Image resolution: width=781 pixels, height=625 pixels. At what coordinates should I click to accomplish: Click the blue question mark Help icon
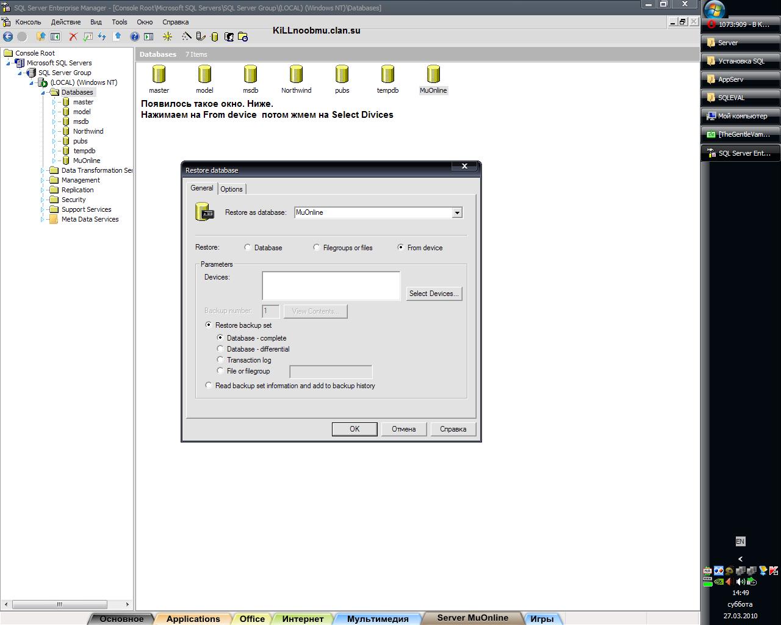tap(135, 37)
